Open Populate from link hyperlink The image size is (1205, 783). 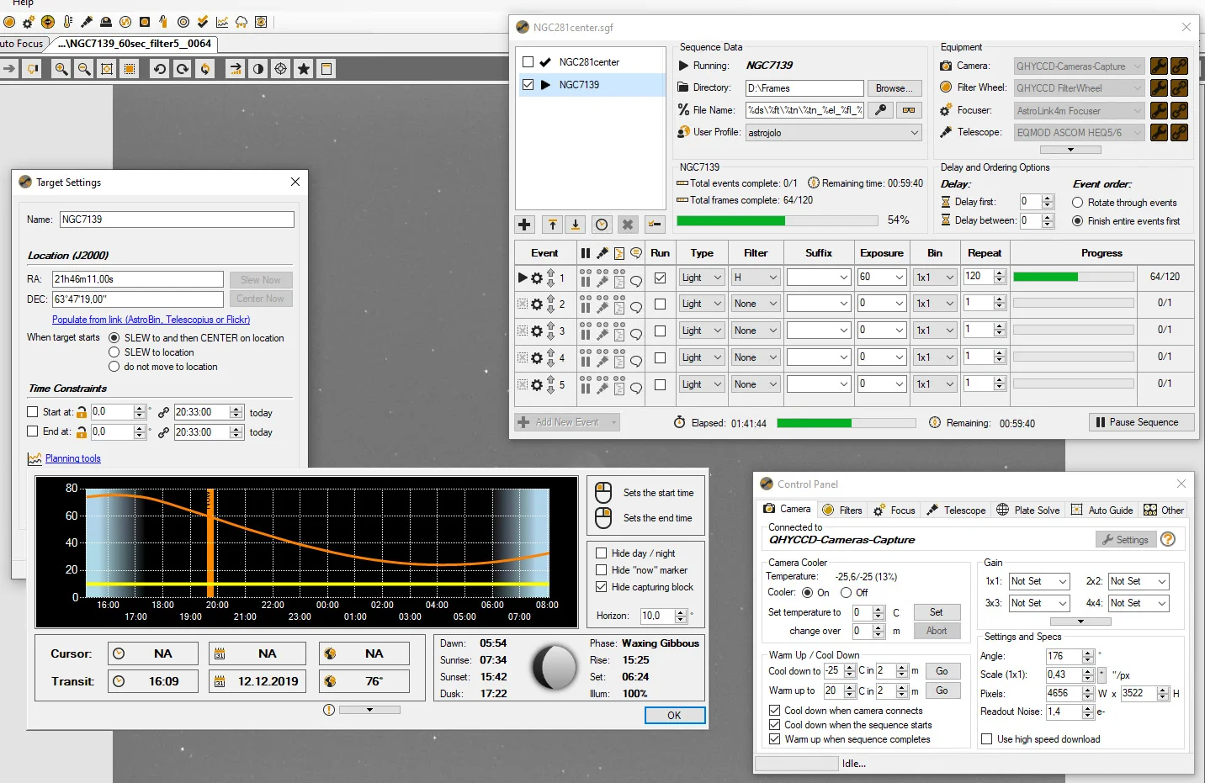[x=151, y=320]
